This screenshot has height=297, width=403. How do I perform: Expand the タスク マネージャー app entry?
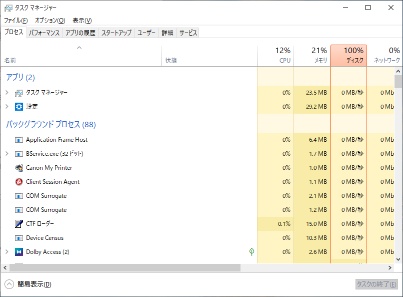[x=7, y=92]
